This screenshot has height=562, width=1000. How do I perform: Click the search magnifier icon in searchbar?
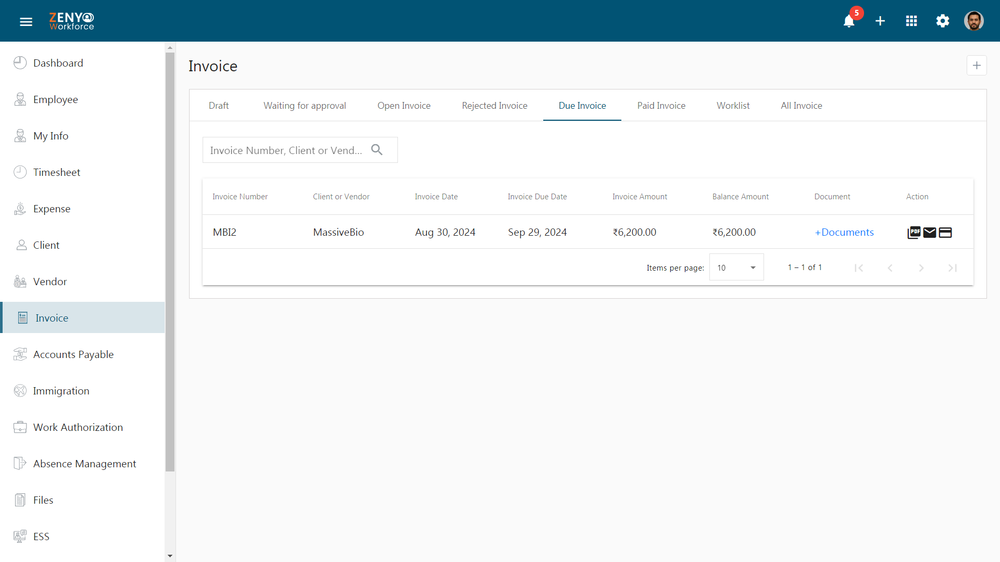tap(377, 149)
